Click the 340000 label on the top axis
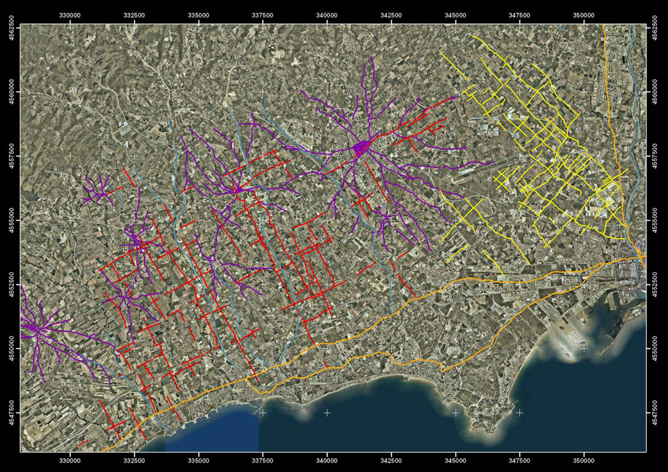Viewport: 668px width, 472px height. click(327, 13)
